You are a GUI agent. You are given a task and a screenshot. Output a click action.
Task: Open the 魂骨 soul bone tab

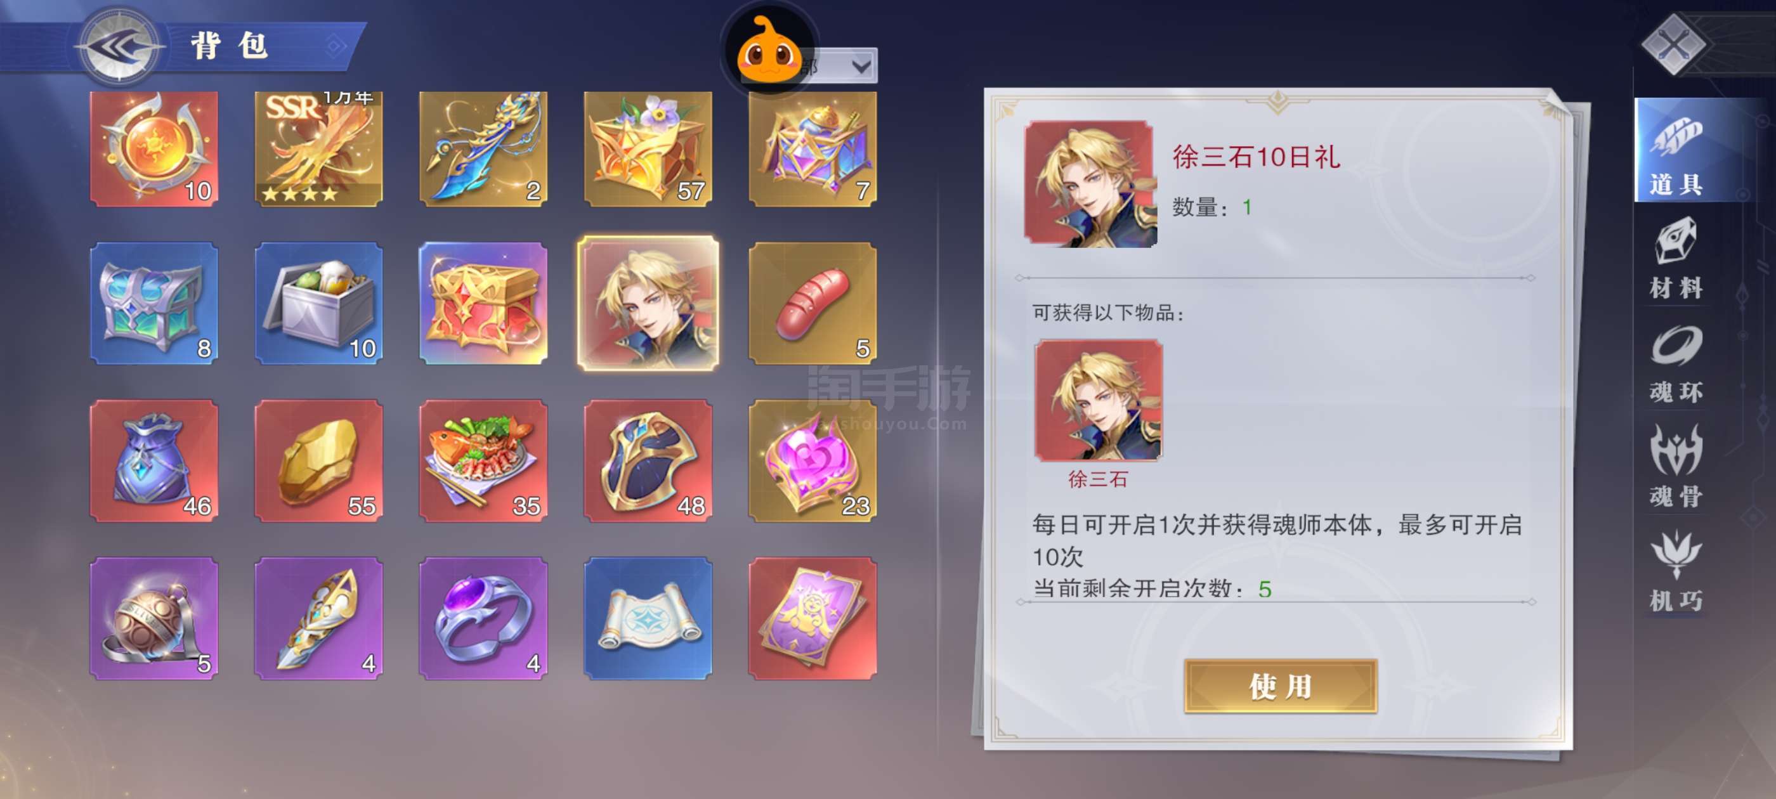click(1676, 467)
